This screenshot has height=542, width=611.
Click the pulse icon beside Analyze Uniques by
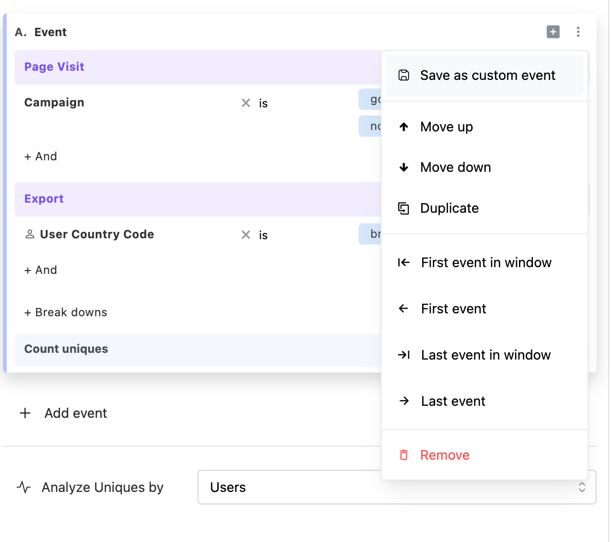(x=24, y=488)
